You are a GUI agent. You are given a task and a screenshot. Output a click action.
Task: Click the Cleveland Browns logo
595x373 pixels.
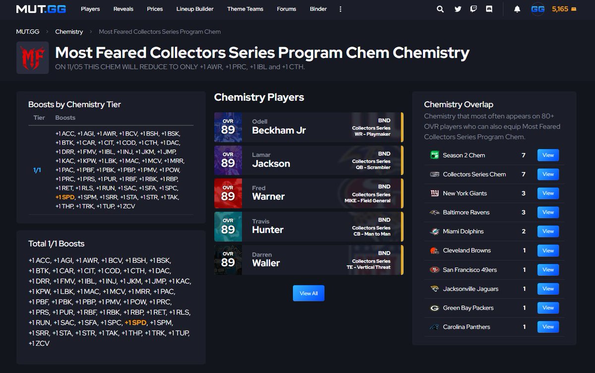[434, 250]
